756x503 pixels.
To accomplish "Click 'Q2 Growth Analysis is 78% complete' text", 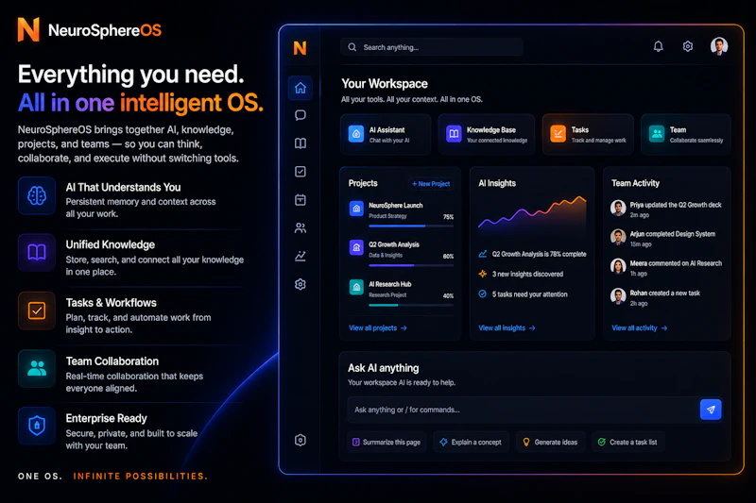I will tap(539, 254).
